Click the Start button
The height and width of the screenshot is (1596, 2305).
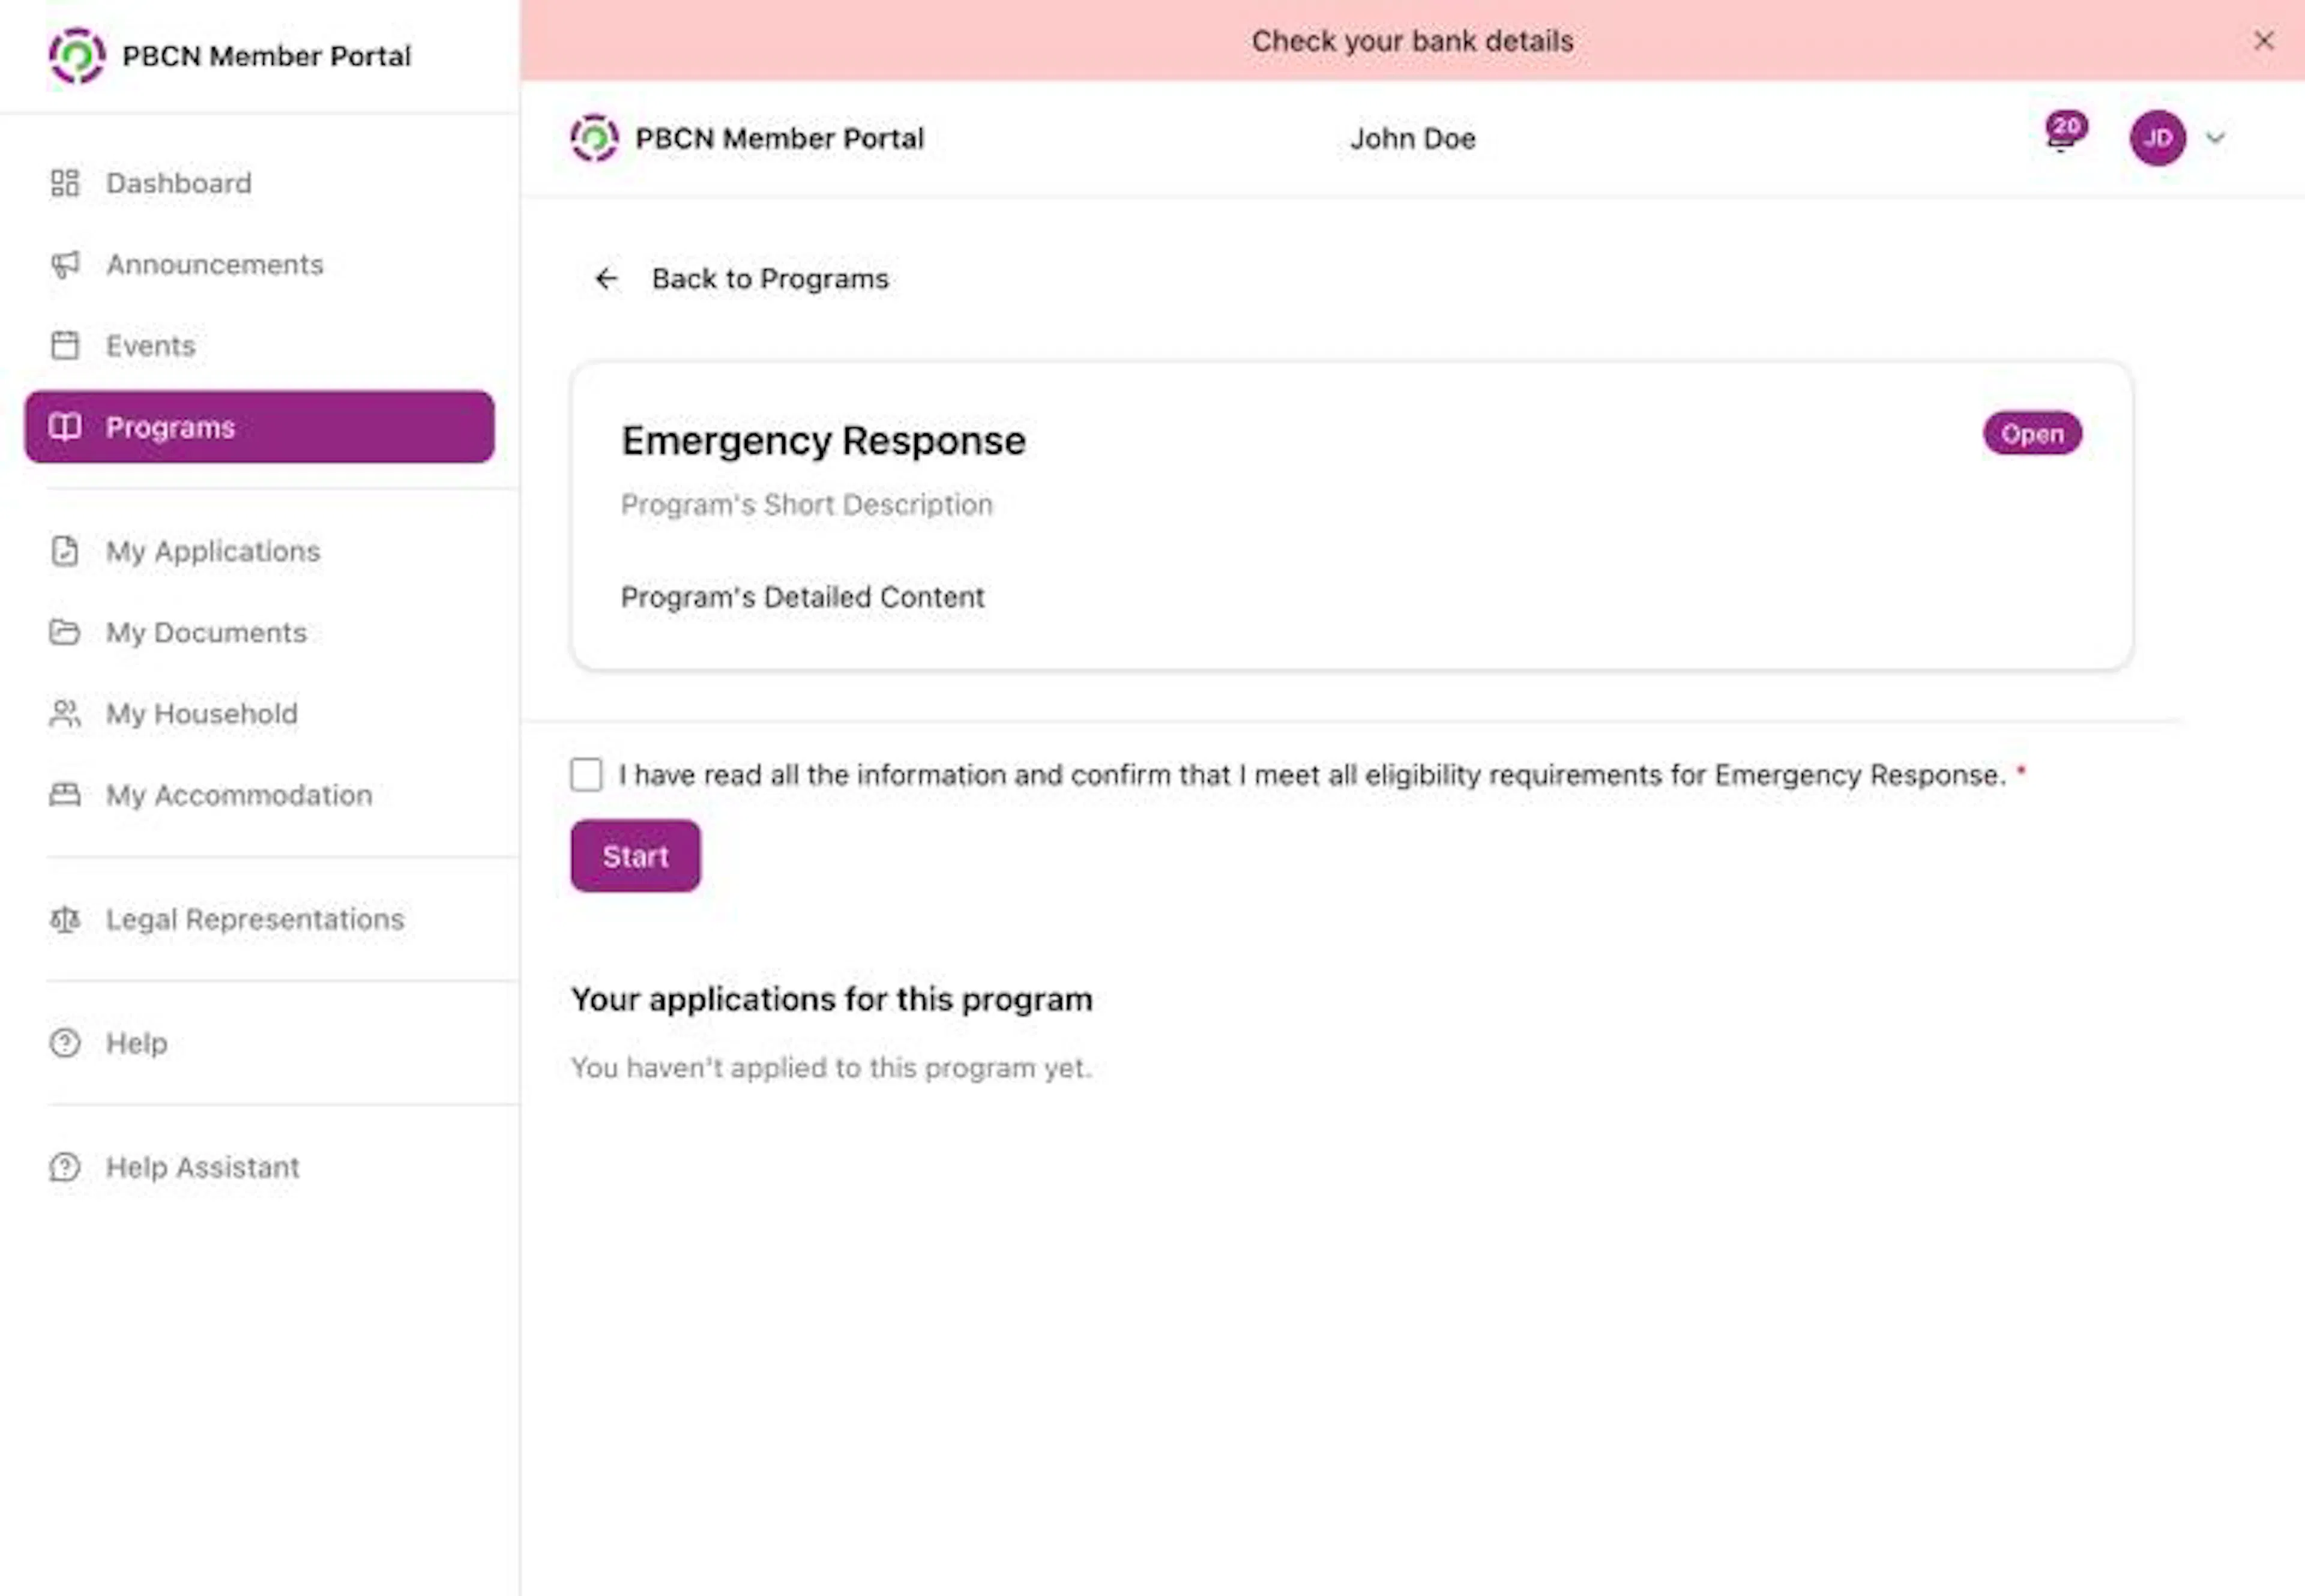coord(636,856)
